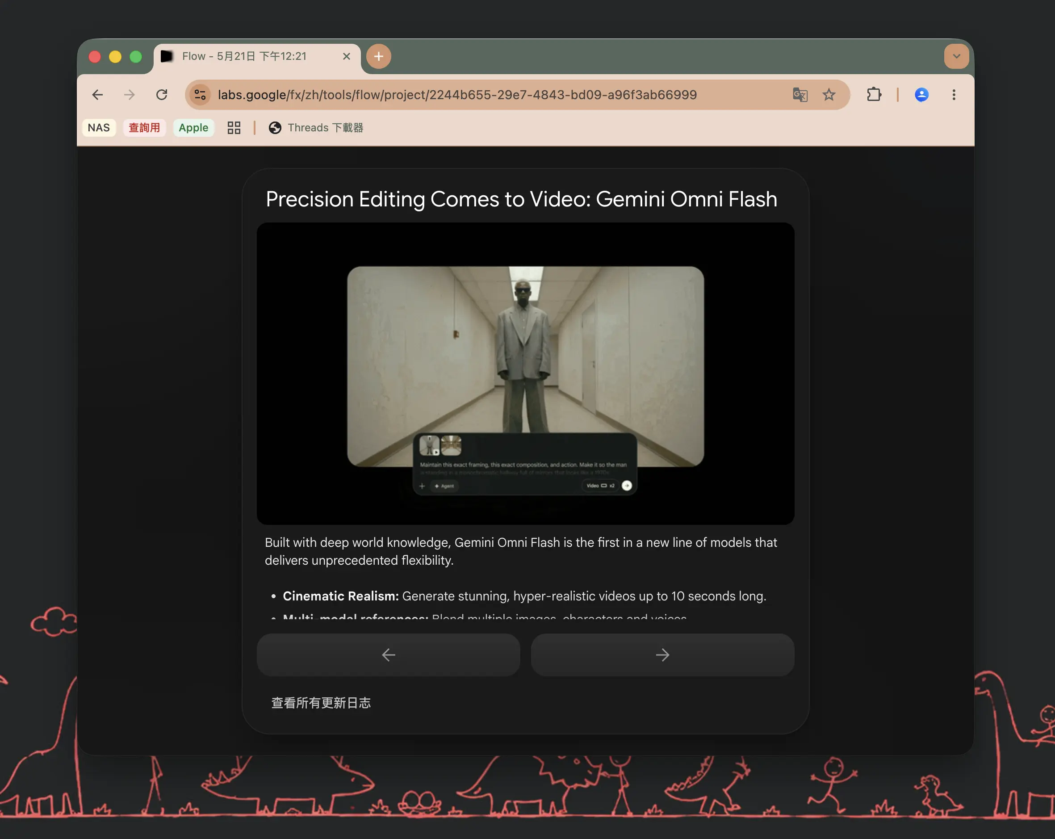Show previous update with left arrow button

(389, 655)
